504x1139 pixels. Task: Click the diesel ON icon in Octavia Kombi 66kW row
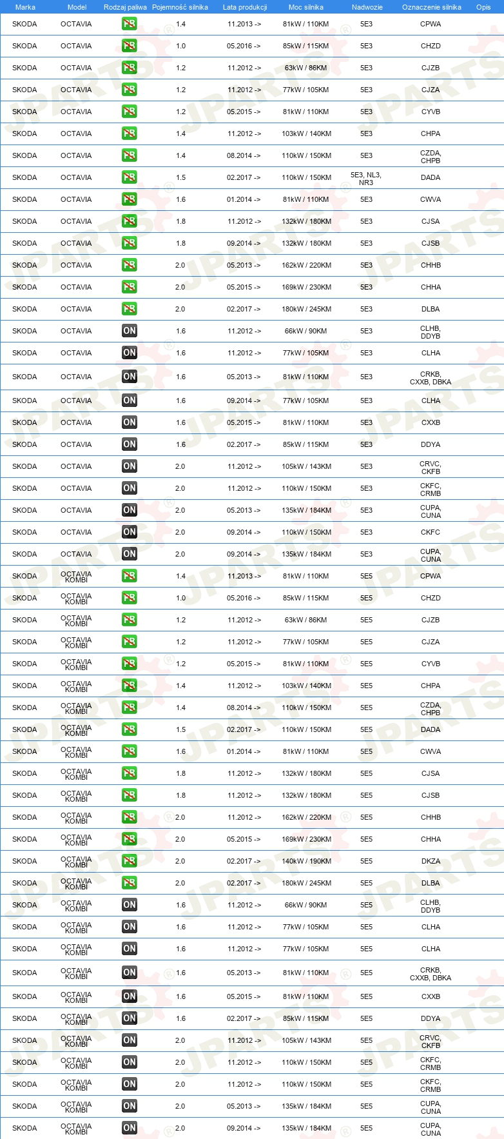(130, 905)
